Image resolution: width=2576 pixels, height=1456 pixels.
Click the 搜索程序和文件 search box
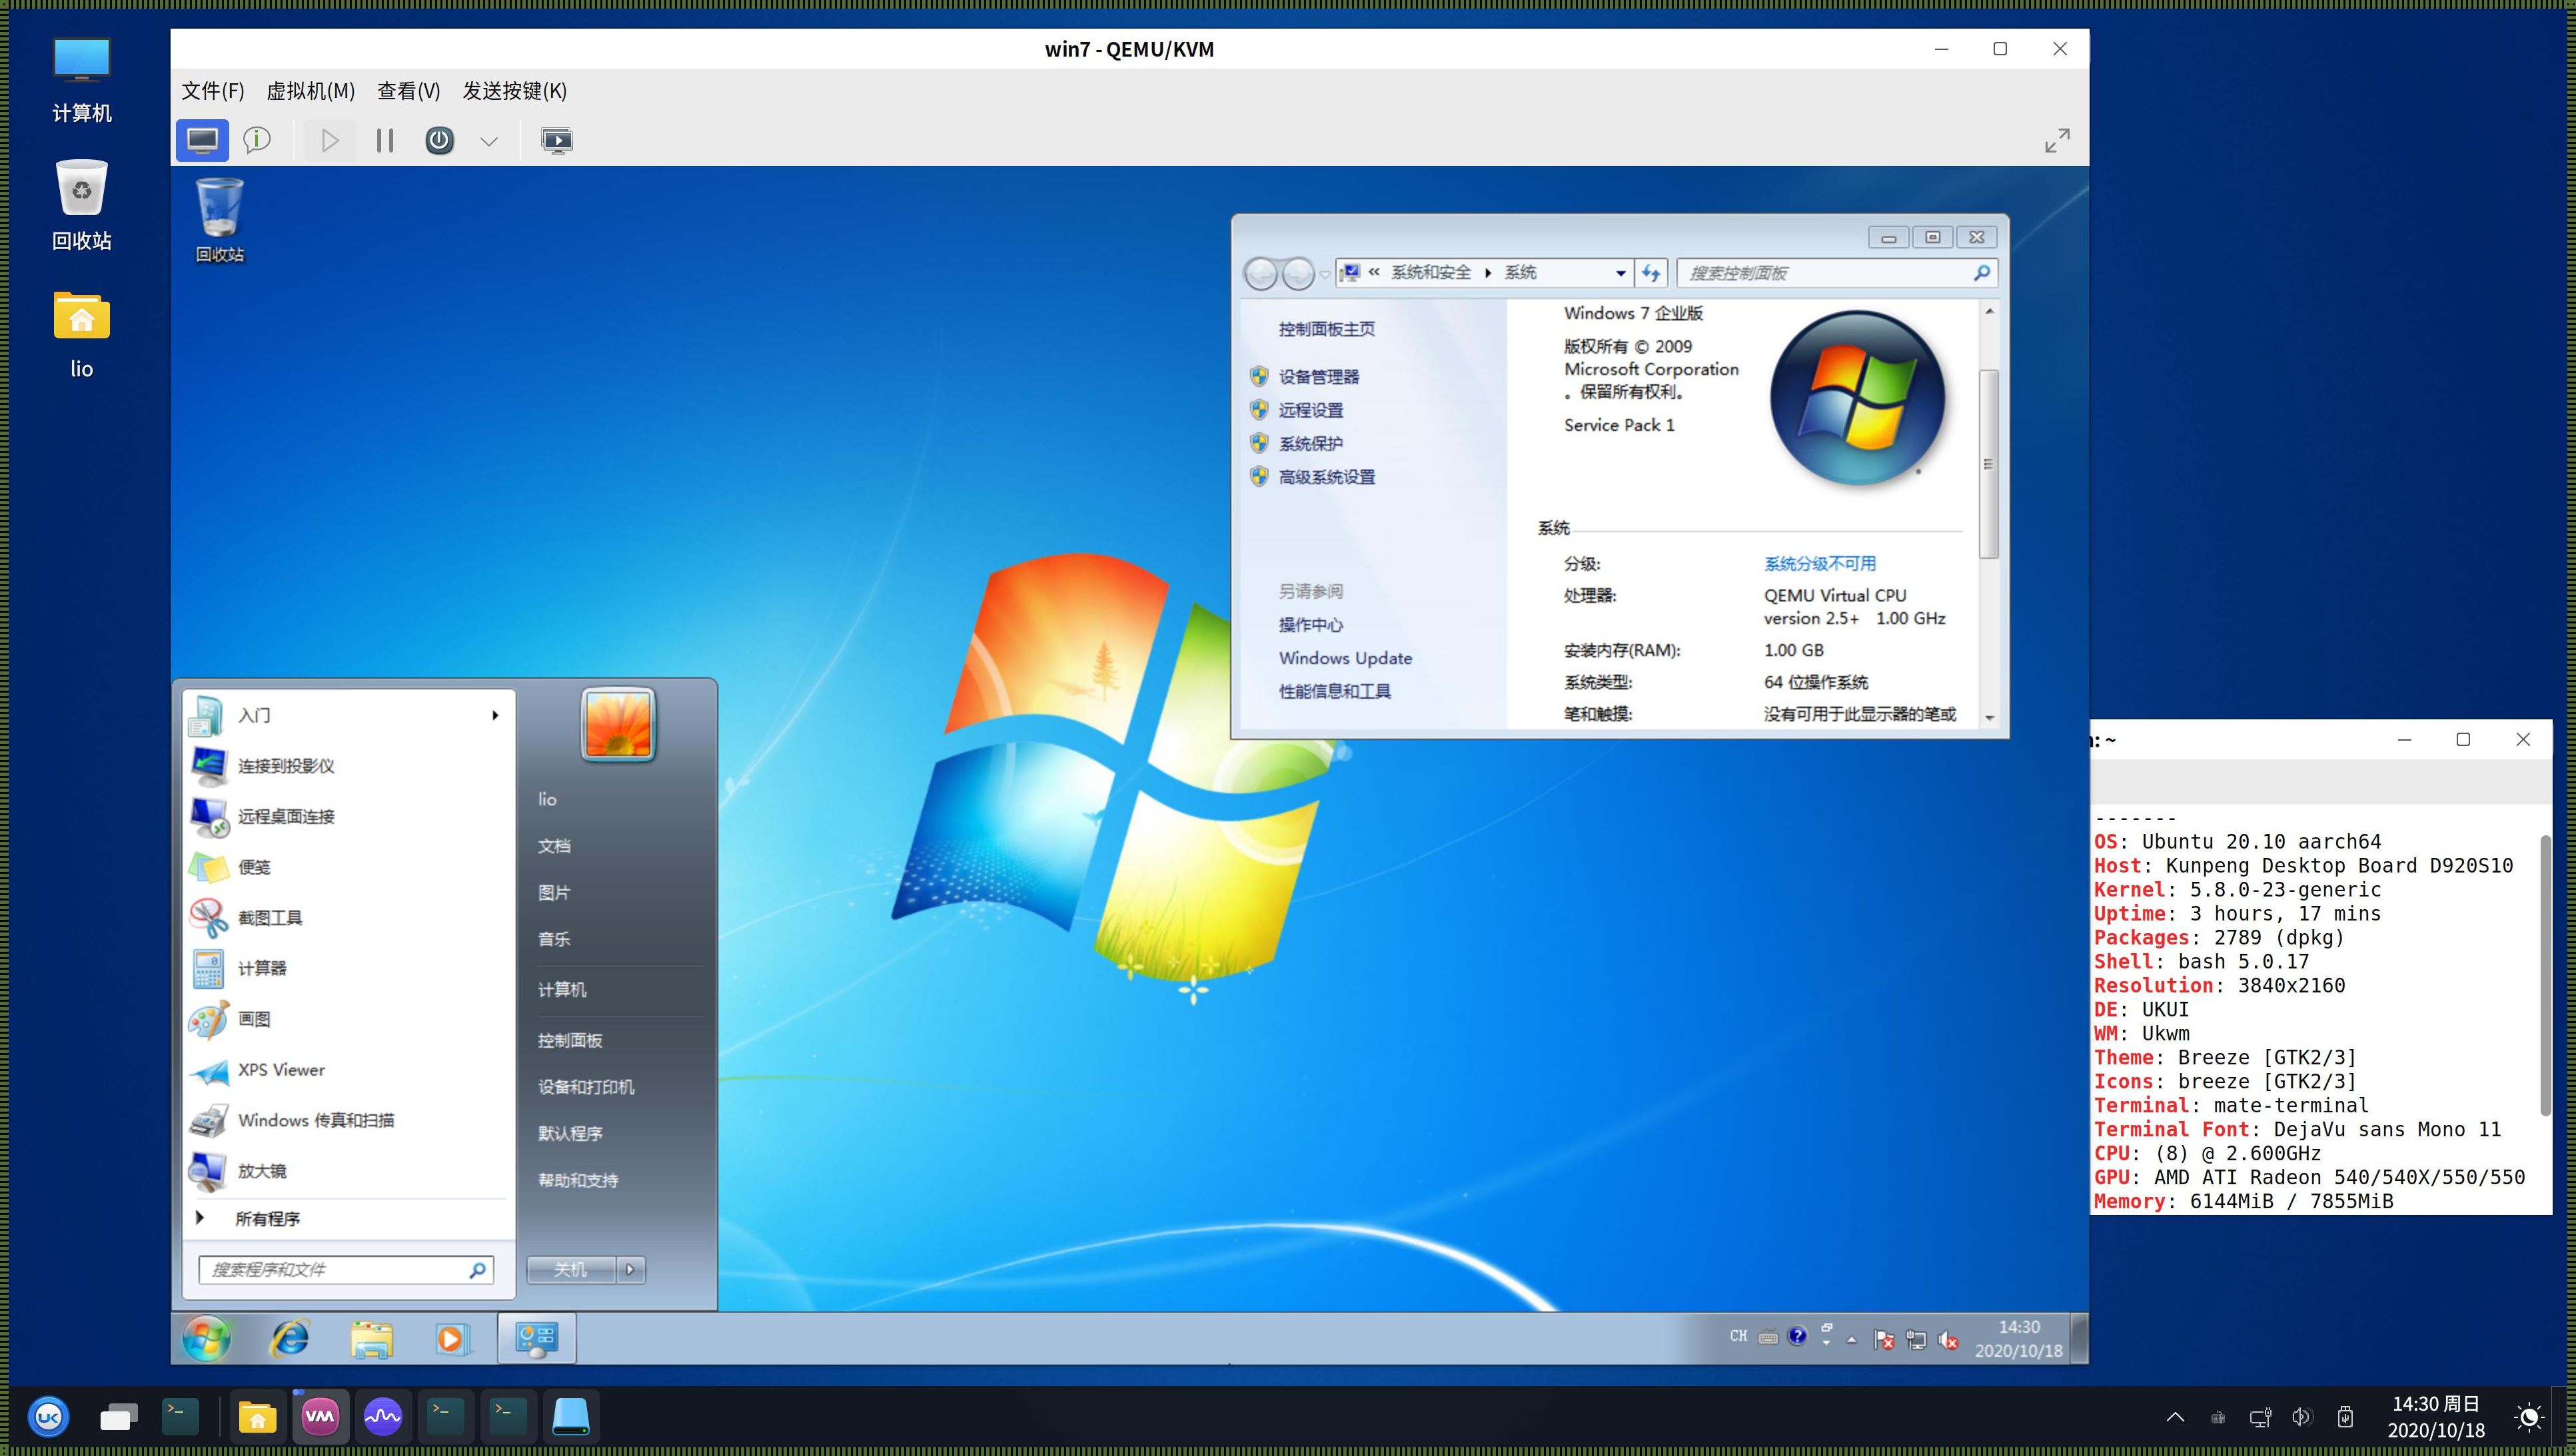(346, 1270)
